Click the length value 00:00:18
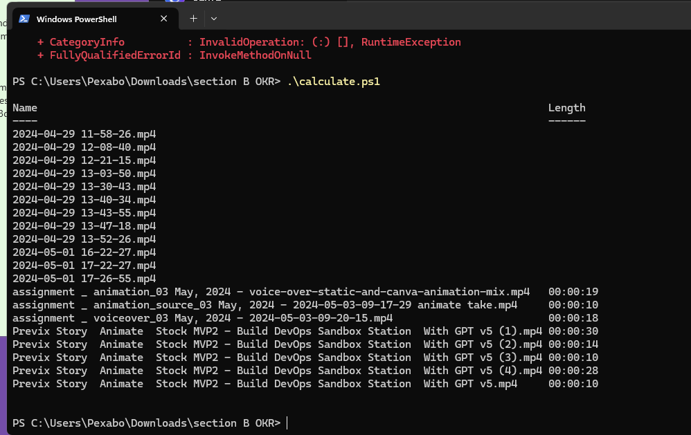691x435 pixels. (573, 318)
